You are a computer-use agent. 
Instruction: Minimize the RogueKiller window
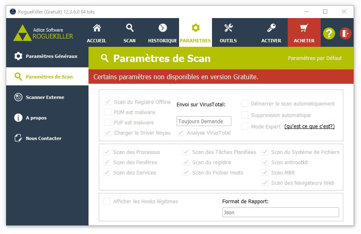click(306, 11)
